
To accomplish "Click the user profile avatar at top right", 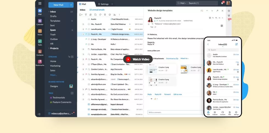I will point(228,3).
